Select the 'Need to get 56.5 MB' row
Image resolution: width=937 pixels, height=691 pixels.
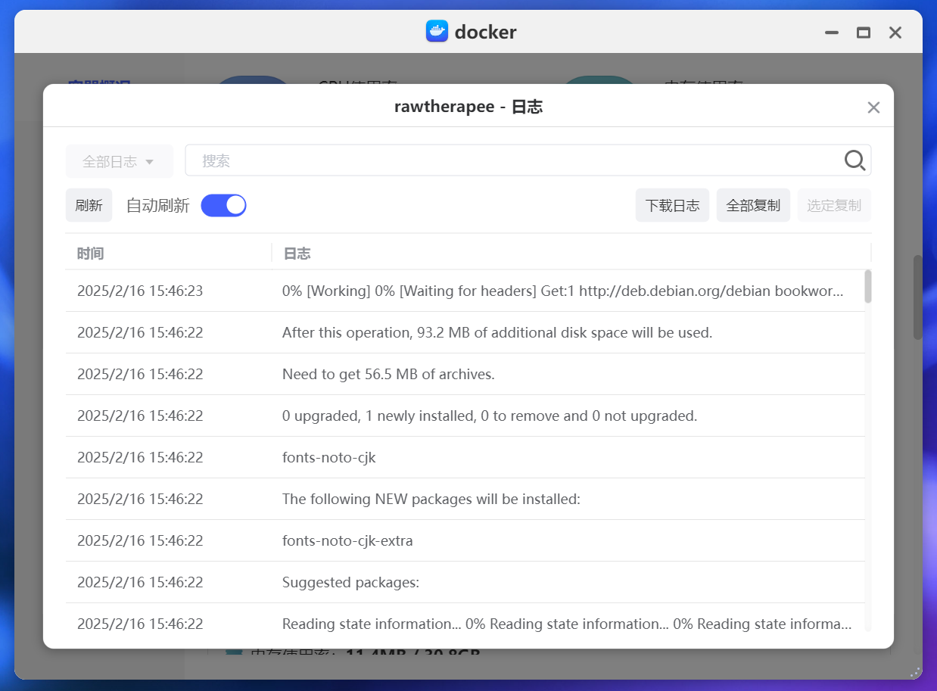[x=465, y=374]
